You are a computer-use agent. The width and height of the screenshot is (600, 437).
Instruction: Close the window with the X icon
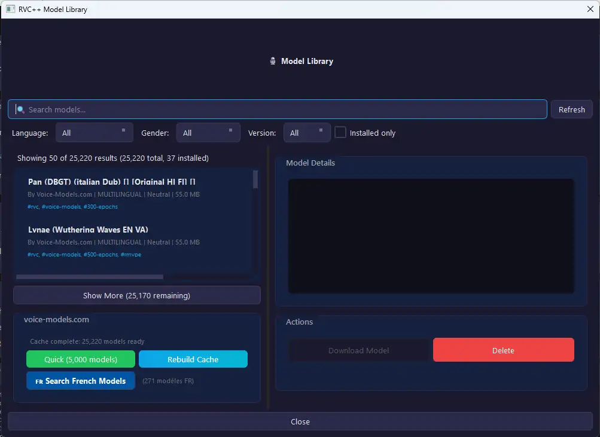[x=590, y=9]
